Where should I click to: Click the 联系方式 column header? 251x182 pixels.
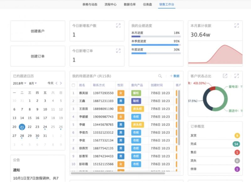99,85
